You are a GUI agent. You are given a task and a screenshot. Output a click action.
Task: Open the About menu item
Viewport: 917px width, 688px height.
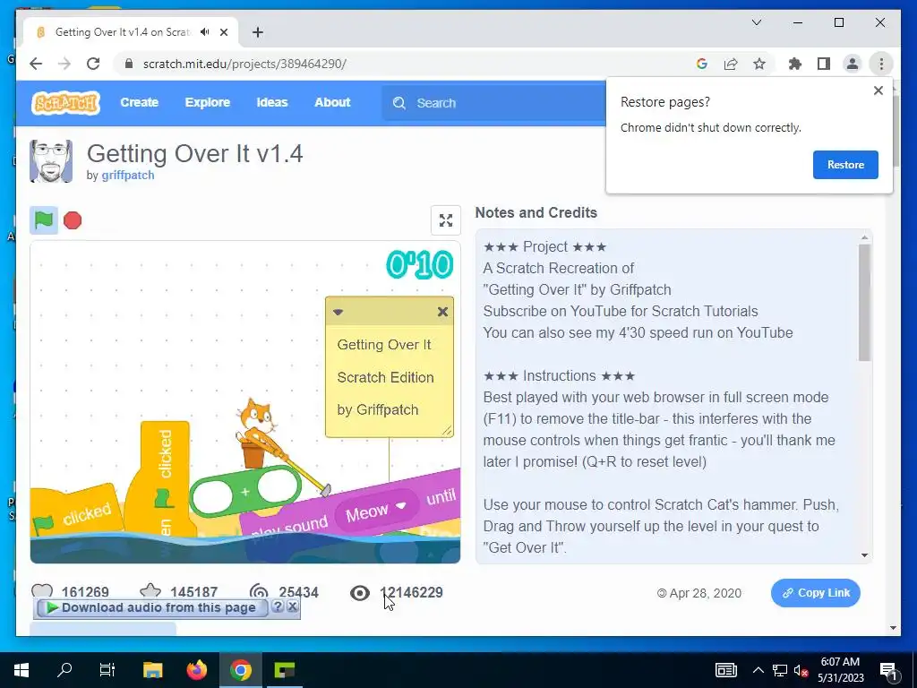(332, 102)
